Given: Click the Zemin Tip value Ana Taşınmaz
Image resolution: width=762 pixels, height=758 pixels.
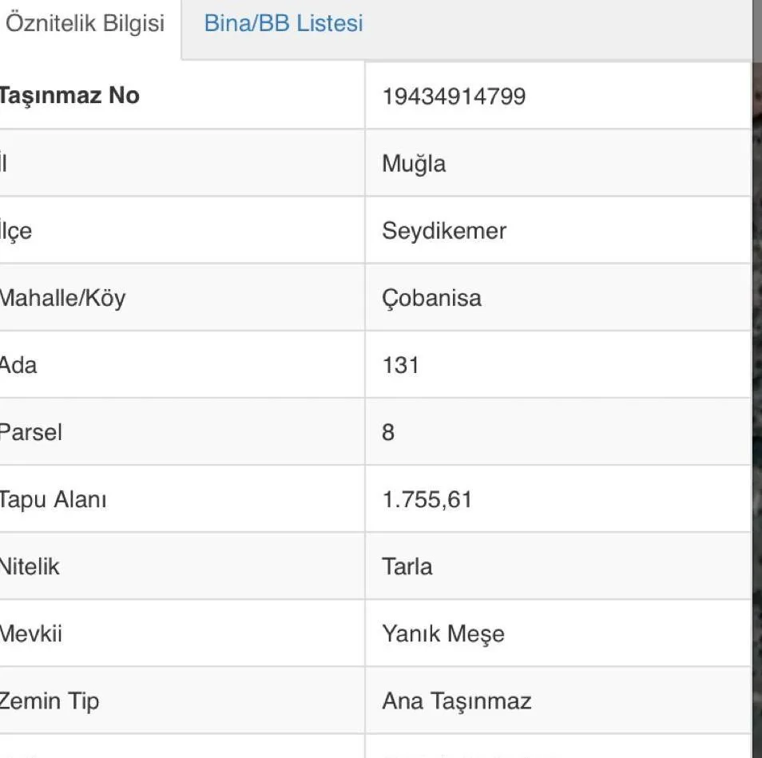Looking at the screenshot, I should (456, 701).
